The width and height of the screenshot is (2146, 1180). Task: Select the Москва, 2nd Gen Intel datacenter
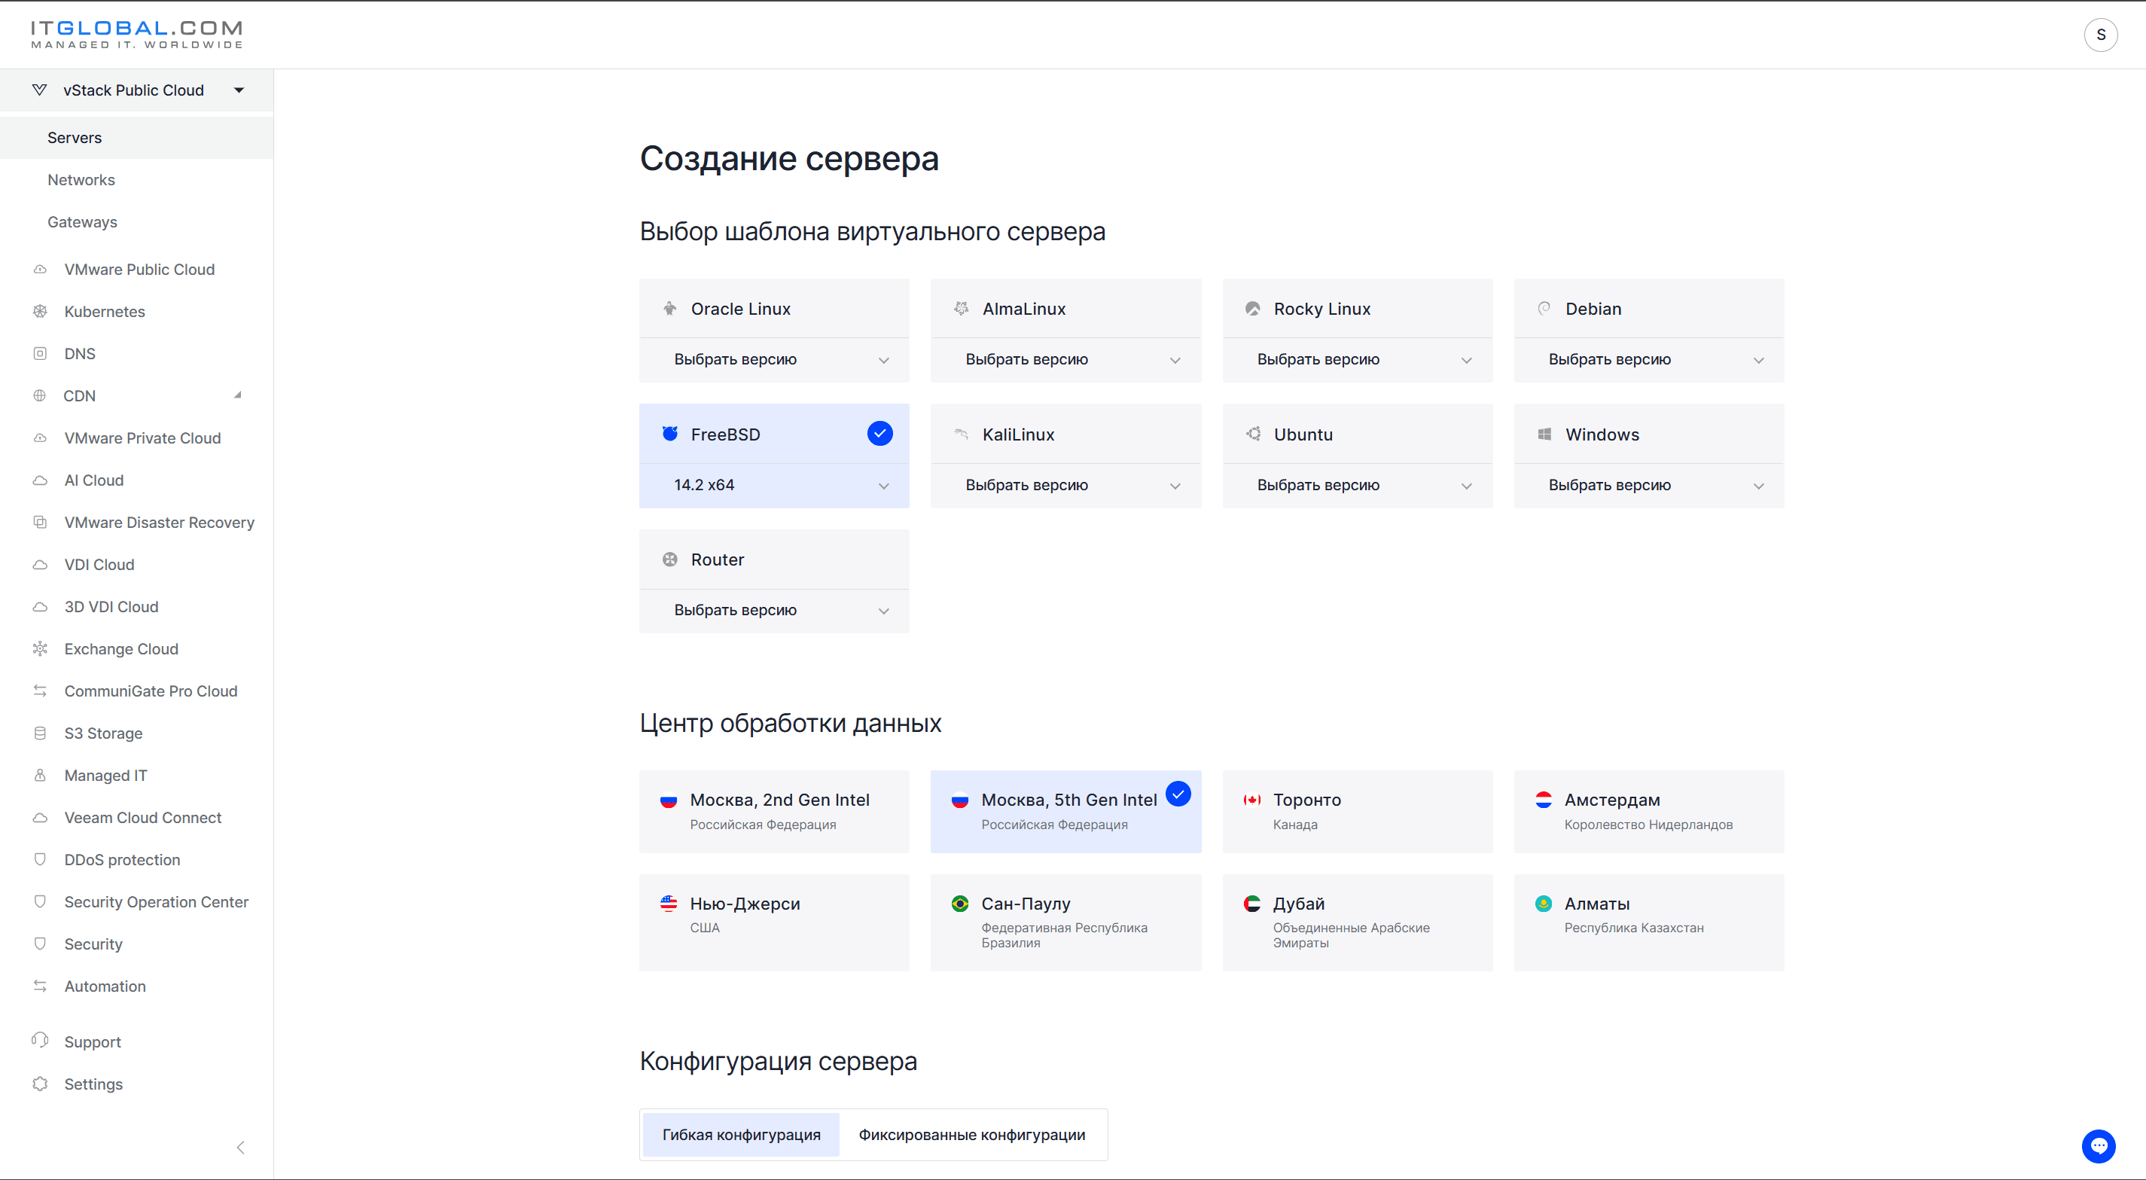click(774, 811)
